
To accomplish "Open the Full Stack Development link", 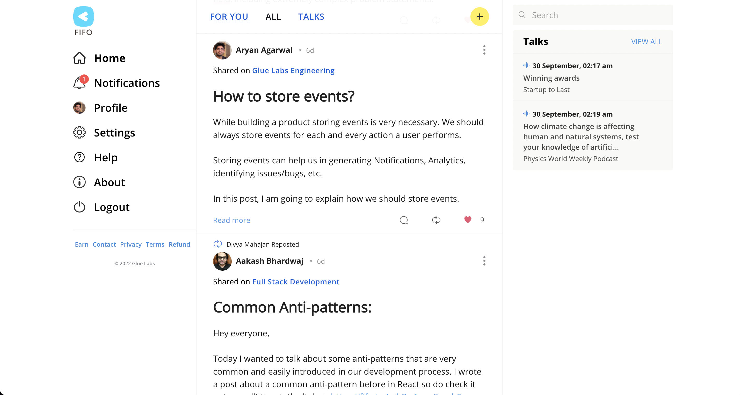I will pyautogui.click(x=296, y=282).
